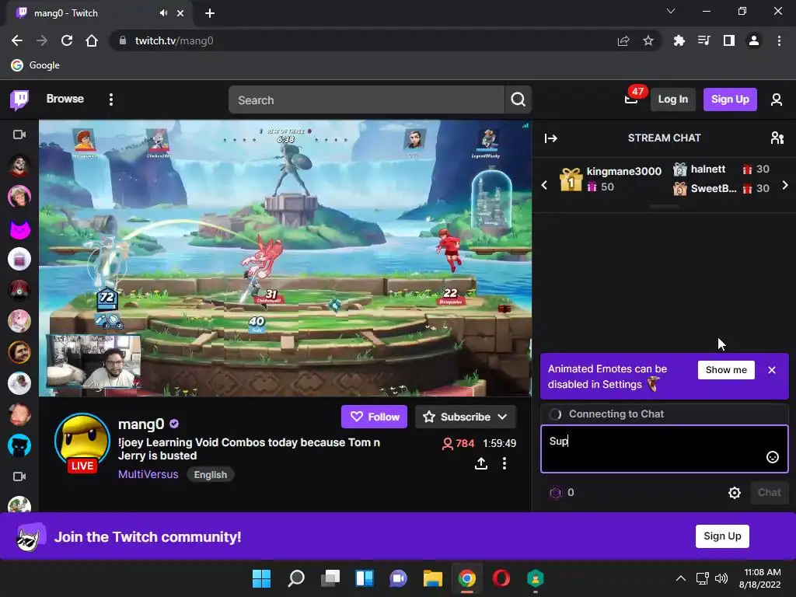Open the Browse page

65,99
